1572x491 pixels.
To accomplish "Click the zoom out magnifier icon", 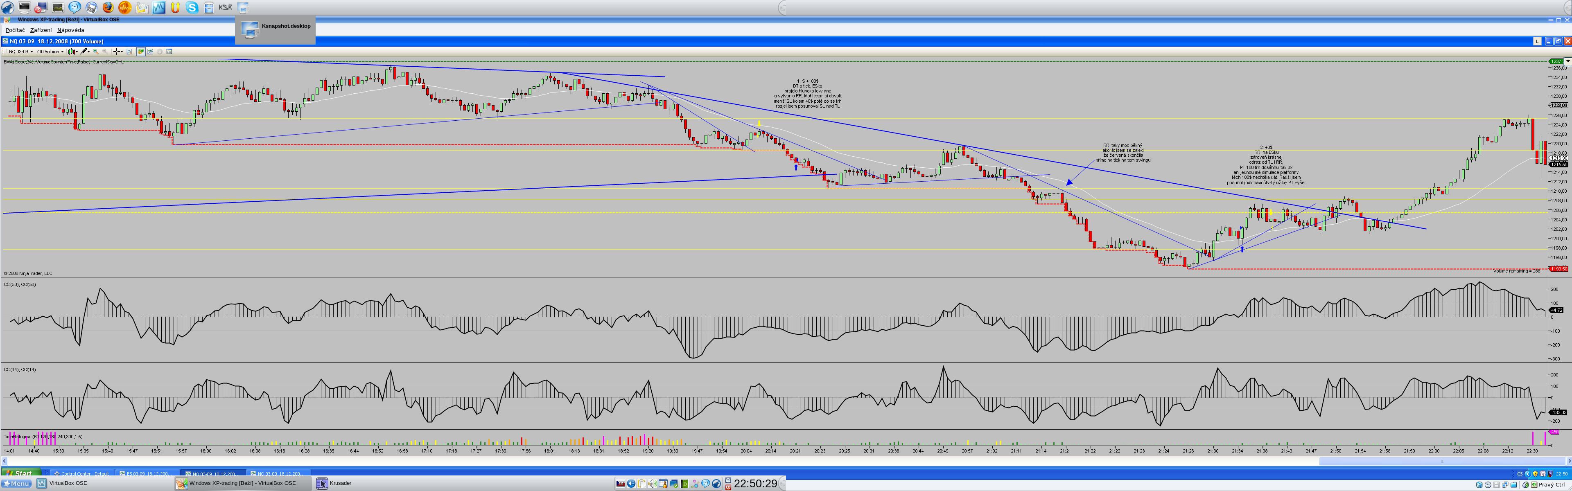I will (x=105, y=52).
